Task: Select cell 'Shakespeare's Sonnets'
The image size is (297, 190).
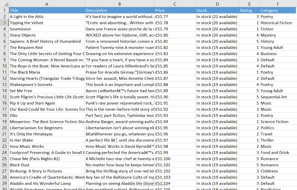Action: click(x=47, y=85)
